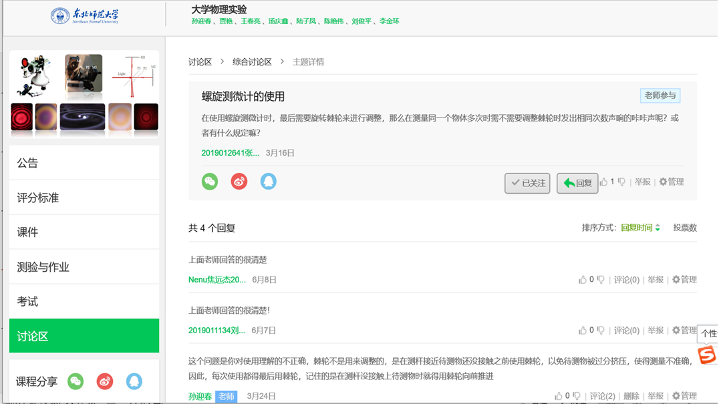Share the topic via QQ icon
Viewport: 727px width, 404px height.
(269, 181)
